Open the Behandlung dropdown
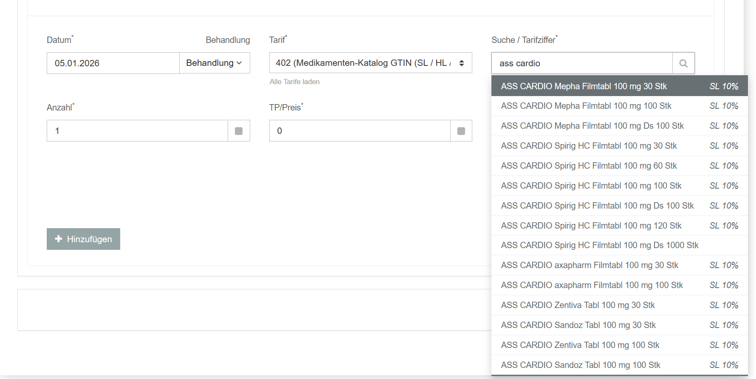Screen dimensions: 756x379 214,63
